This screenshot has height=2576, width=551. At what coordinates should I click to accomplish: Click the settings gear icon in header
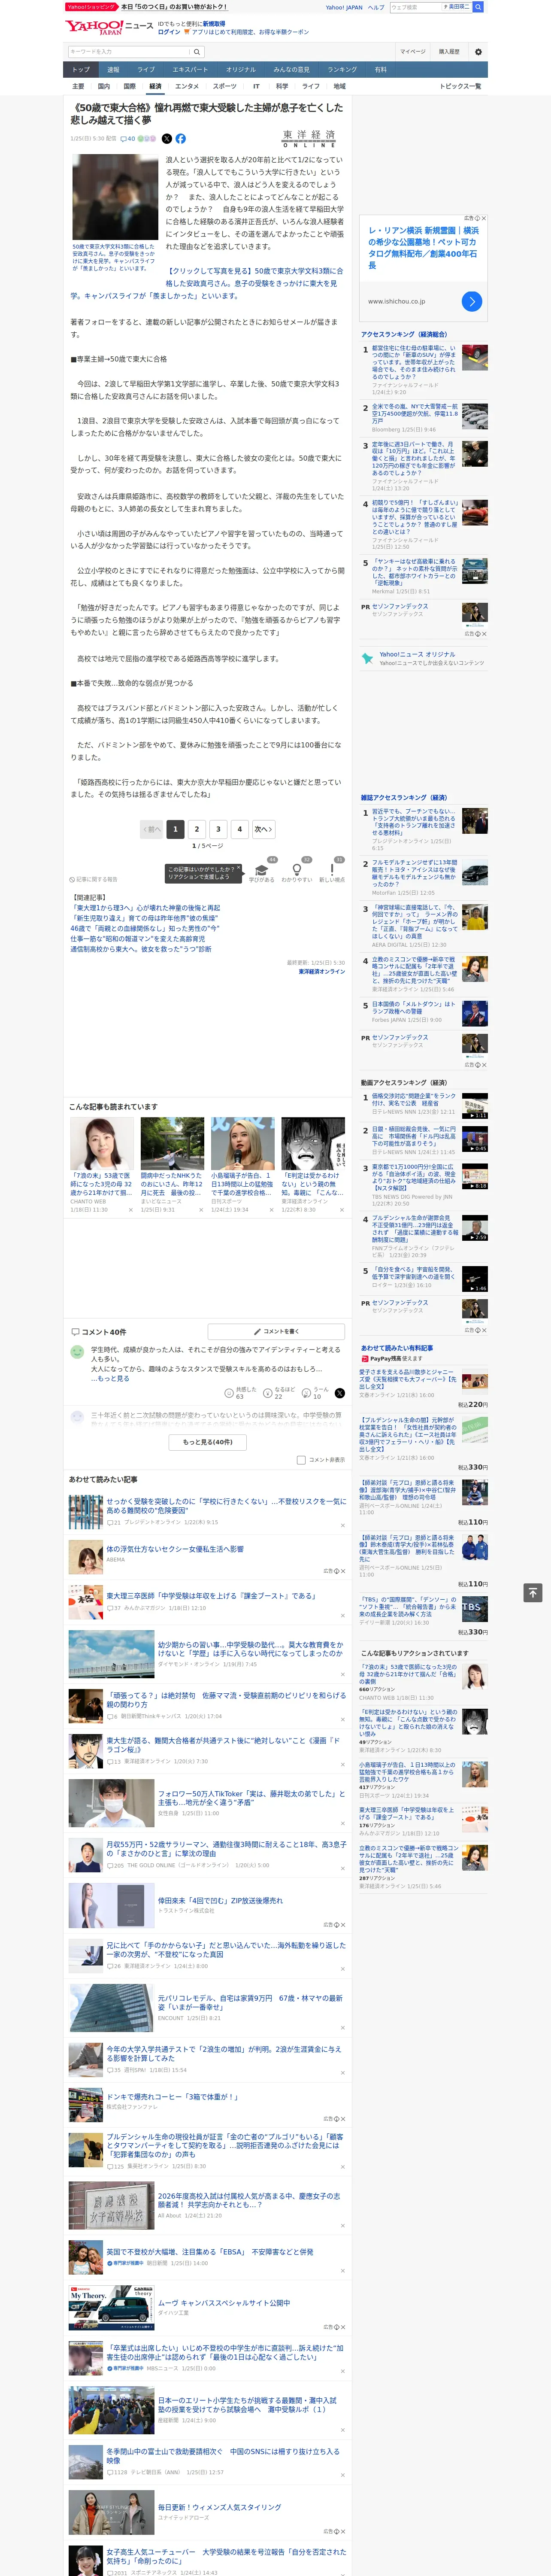[478, 51]
